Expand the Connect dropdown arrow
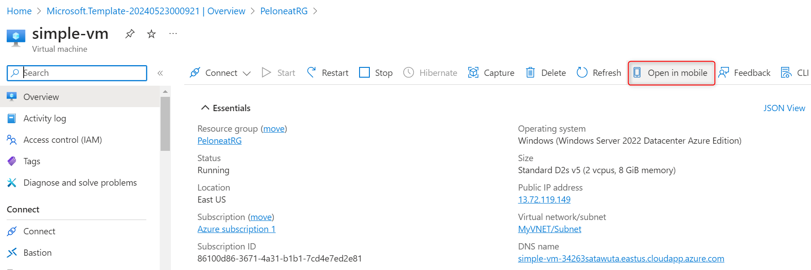This screenshot has height=270, width=811. tap(247, 73)
